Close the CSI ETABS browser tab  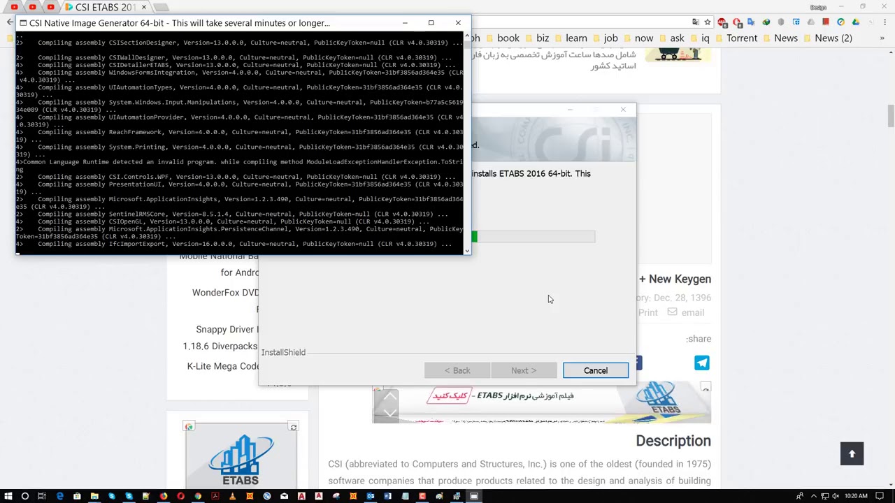point(144,7)
